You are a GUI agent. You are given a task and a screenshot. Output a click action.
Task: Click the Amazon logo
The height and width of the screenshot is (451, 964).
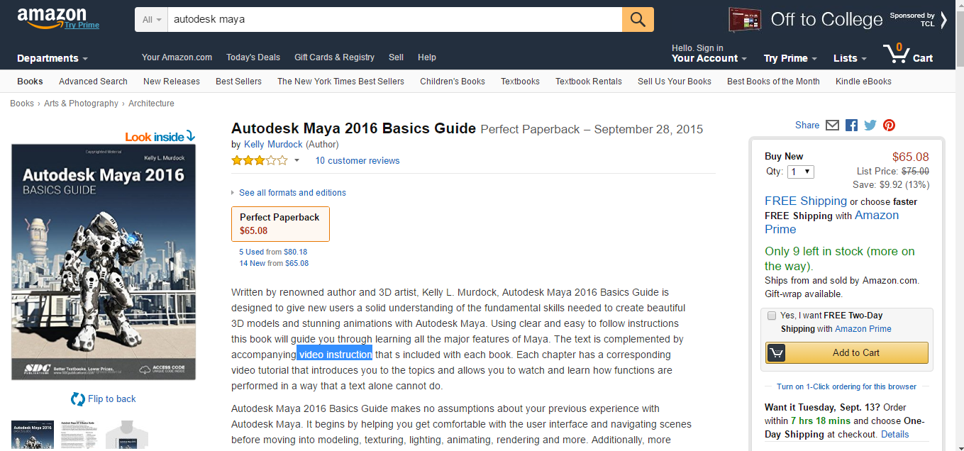[52, 18]
